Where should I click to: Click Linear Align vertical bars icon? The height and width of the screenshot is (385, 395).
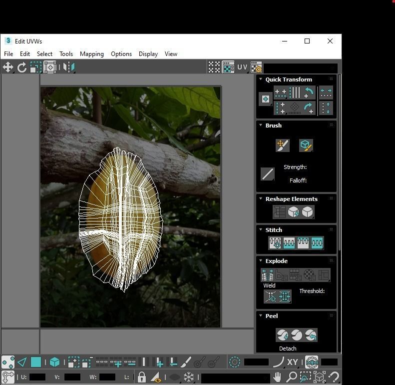295,92
